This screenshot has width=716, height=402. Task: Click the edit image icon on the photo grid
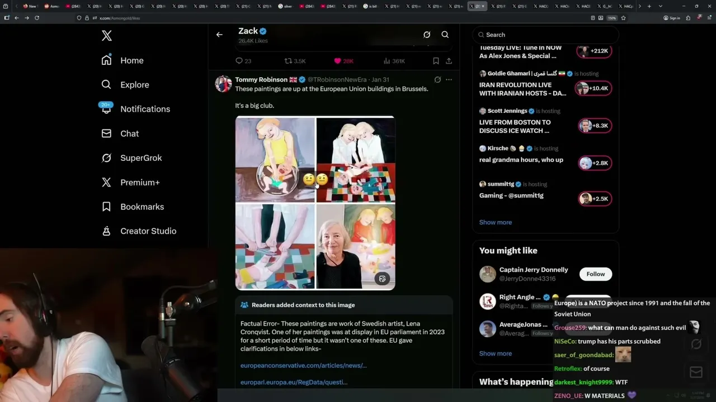coord(382,279)
